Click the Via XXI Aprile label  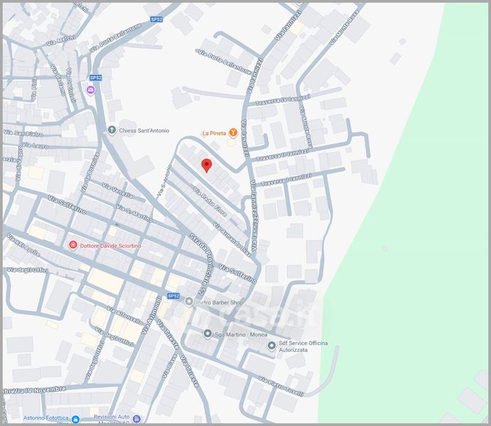click(x=23, y=245)
